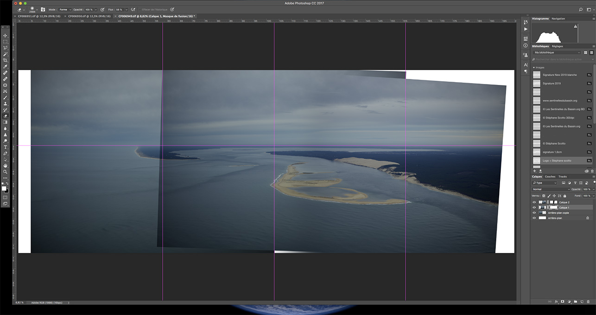Select the Zoom tool
The width and height of the screenshot is (596, 315).
coord(6,172)
